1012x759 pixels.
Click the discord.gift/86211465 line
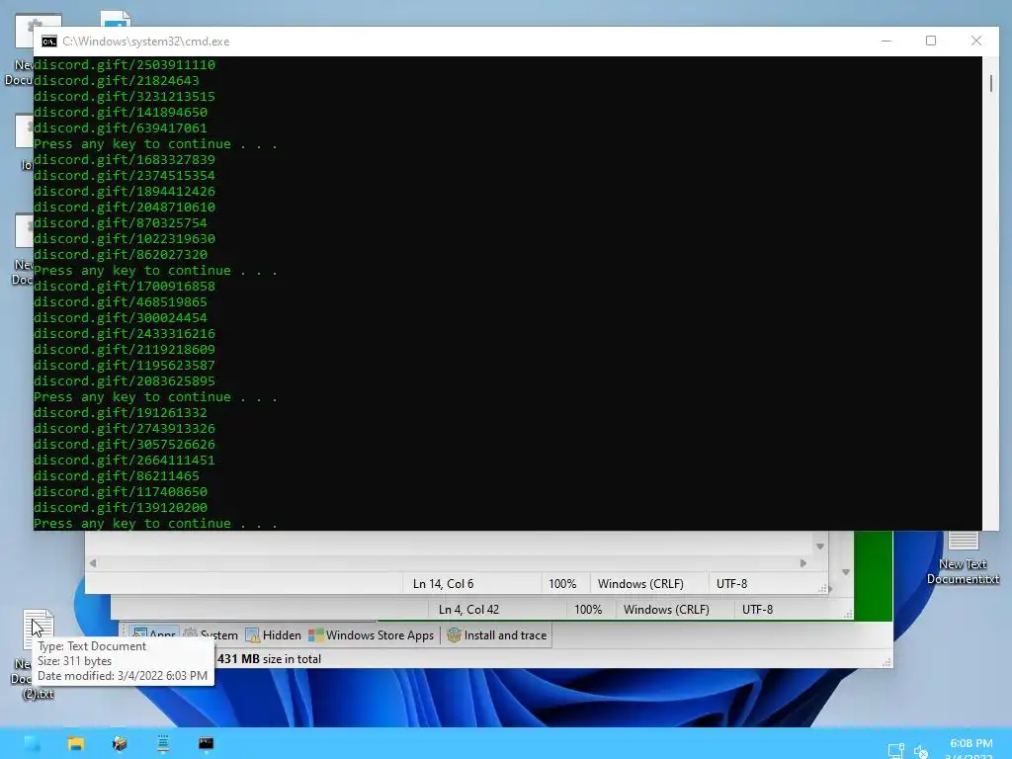[117, 475]
